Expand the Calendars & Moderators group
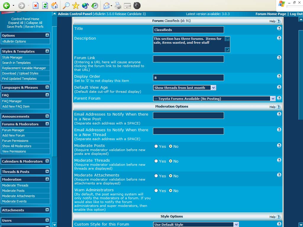The image size is (303, 227). [x=47, y=161]
